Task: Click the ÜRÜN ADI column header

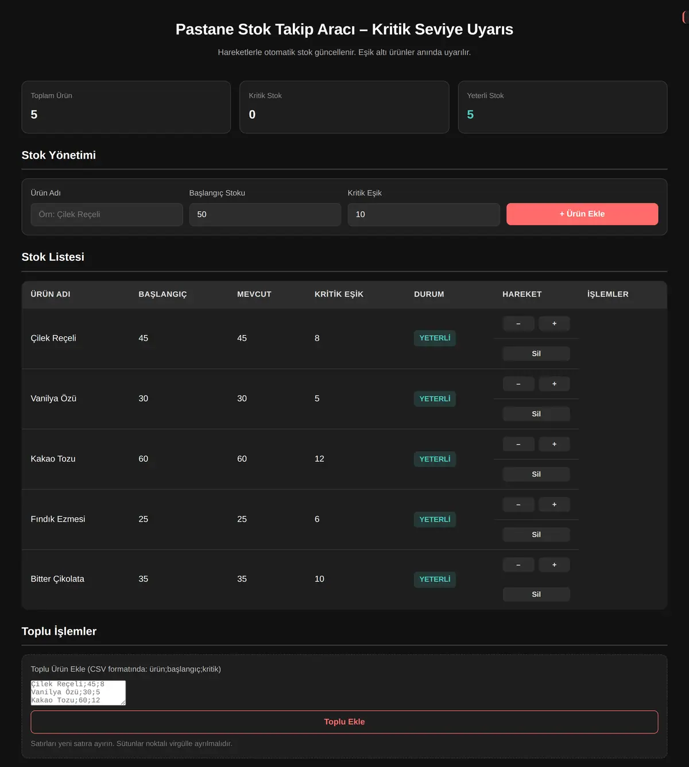Action: point(51,294)
